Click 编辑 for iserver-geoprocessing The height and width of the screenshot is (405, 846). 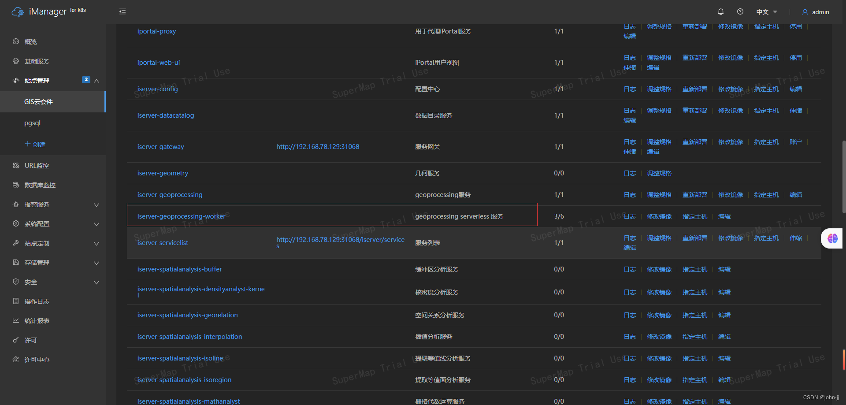pos(796,195)
